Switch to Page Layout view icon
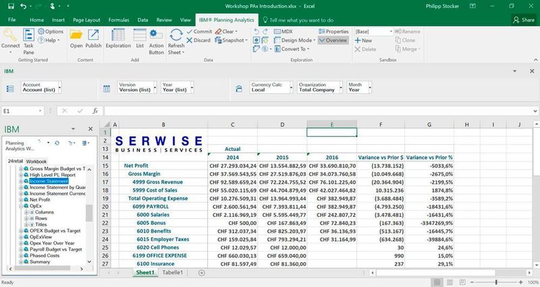540x287 pixels. point(450,282)
